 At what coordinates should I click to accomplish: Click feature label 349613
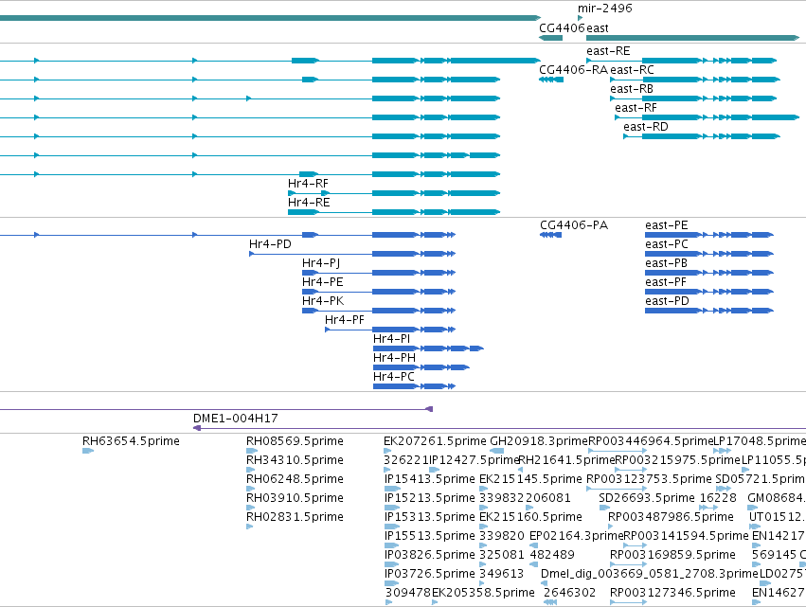pos(501,574)
